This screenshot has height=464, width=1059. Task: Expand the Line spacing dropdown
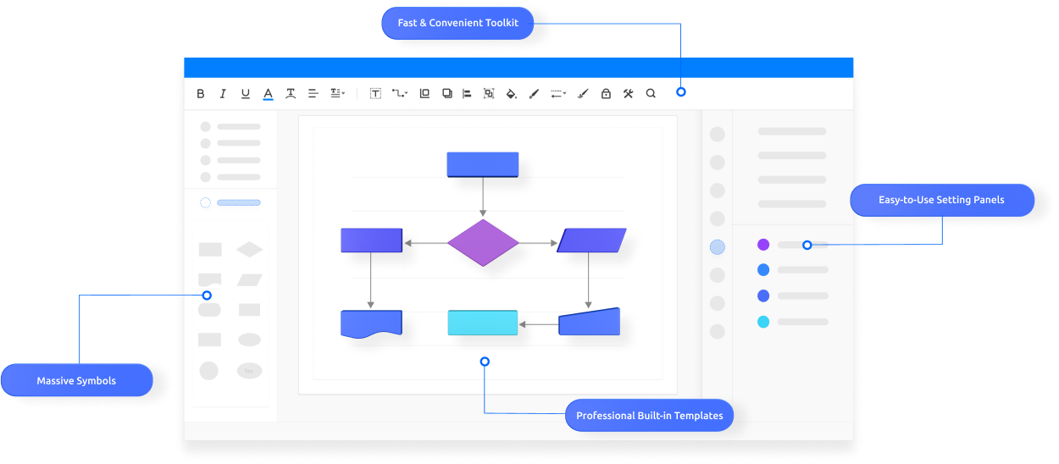tap(337, 94)
